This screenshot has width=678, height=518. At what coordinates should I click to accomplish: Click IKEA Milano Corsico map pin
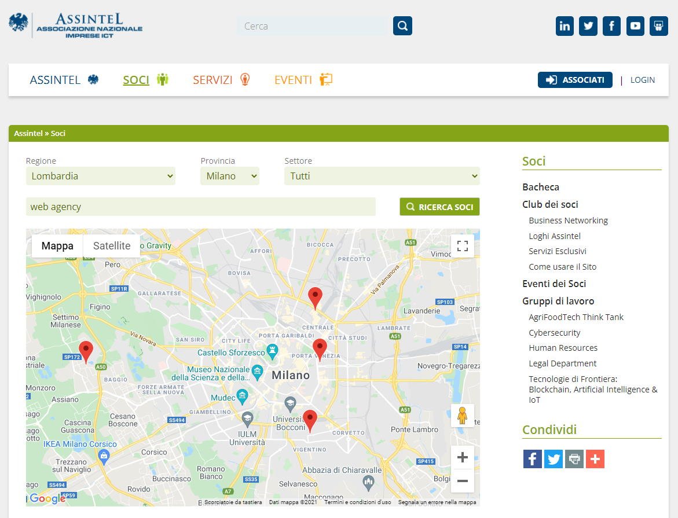pos(103,456)
